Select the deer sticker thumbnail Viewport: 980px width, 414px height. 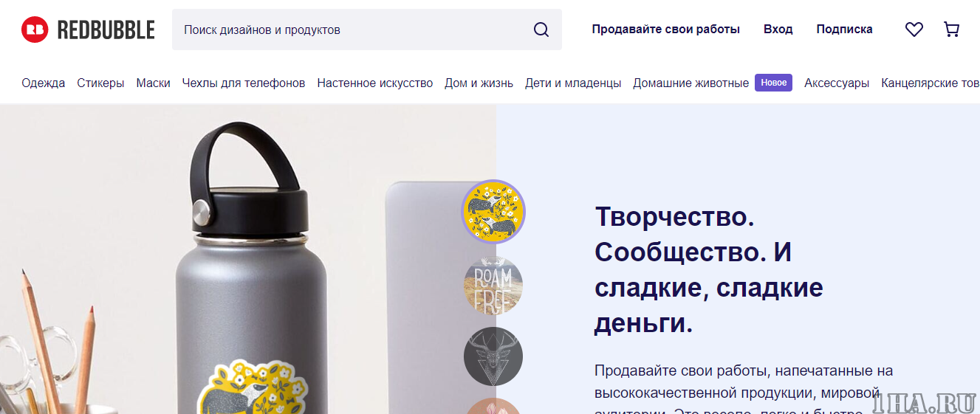click(493, 356)
